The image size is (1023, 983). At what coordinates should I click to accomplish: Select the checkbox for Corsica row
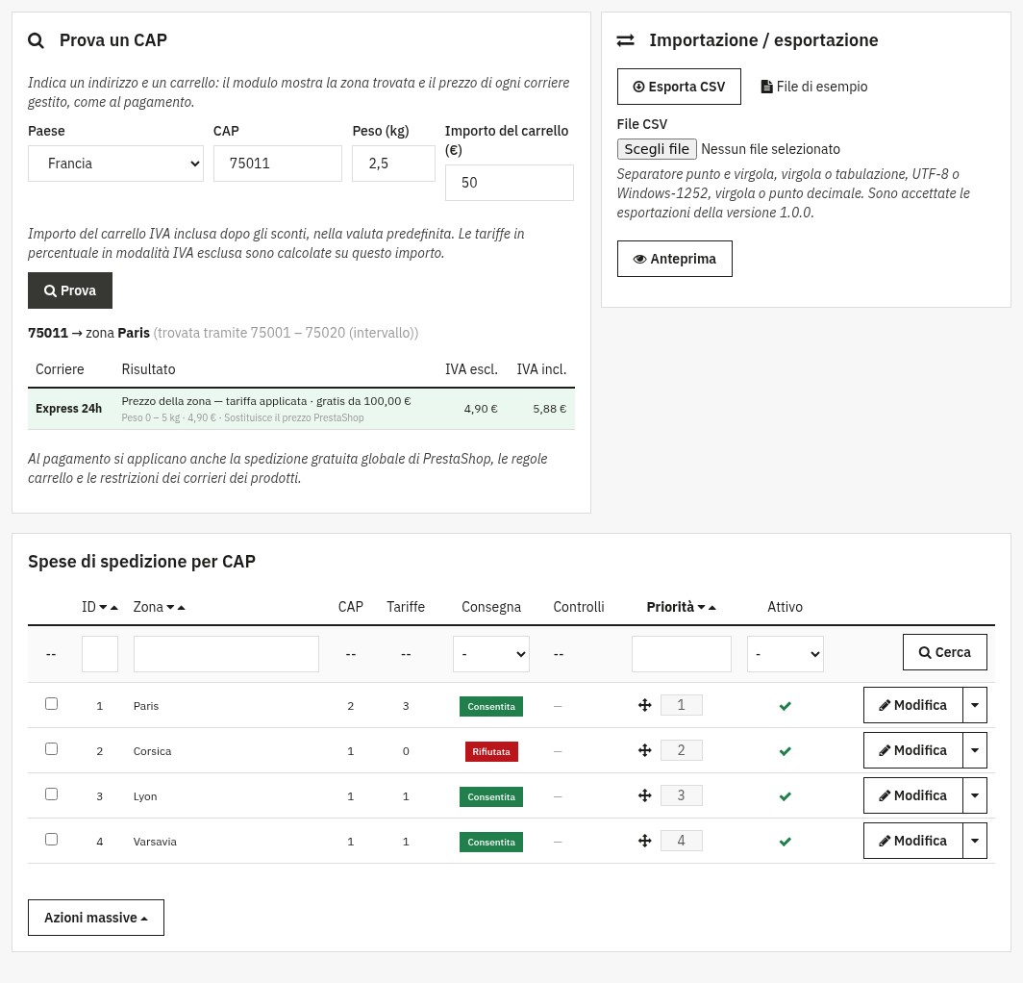(x=52, y=748)
